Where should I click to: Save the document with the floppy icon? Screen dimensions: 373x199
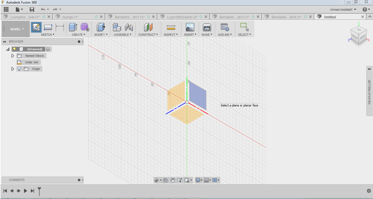pos(32,10)
